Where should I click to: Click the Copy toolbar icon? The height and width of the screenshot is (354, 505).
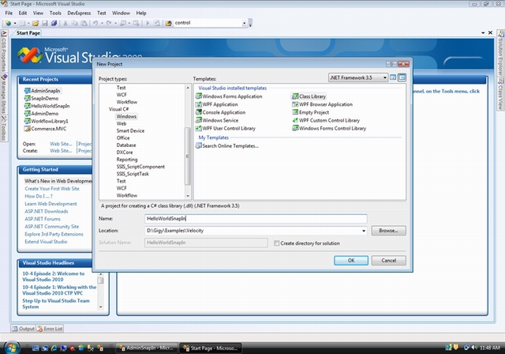(x=74, y=23)
